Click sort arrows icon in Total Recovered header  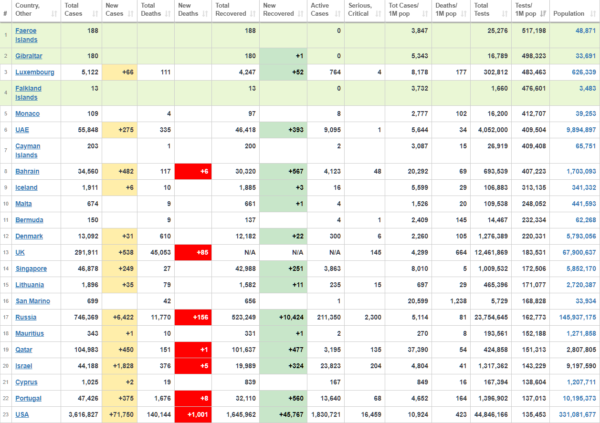pyautogui.click(x=253, y=14)
